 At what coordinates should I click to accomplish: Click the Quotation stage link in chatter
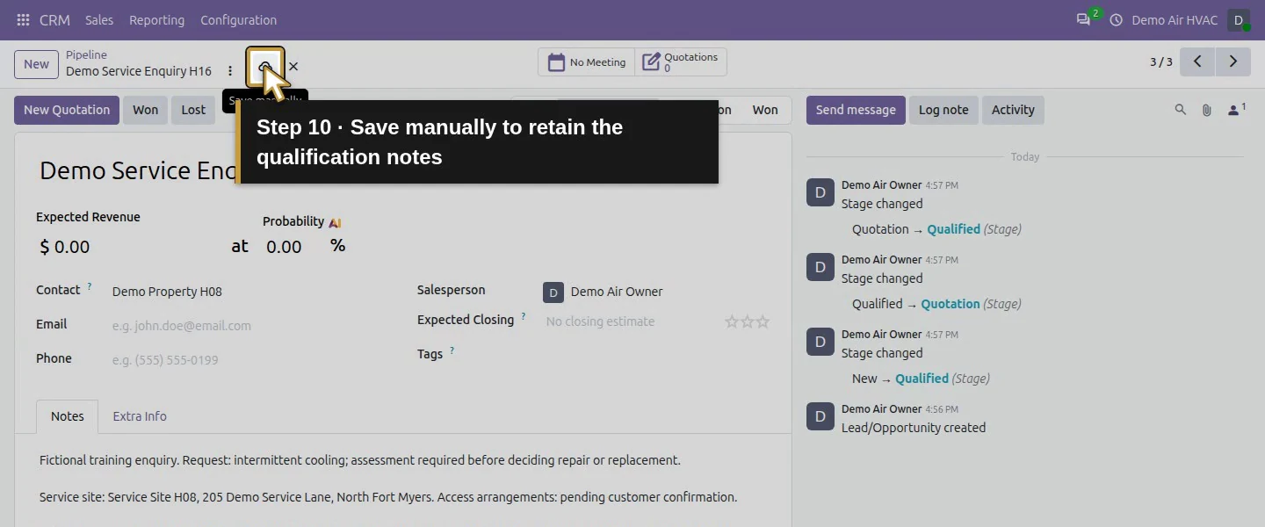[951, 304]
